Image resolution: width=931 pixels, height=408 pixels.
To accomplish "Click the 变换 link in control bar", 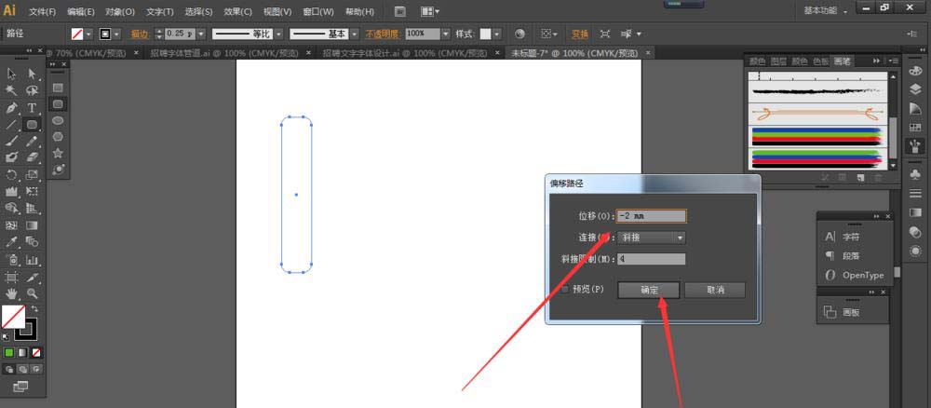I will pyautogui.click(x=579, y=34).
